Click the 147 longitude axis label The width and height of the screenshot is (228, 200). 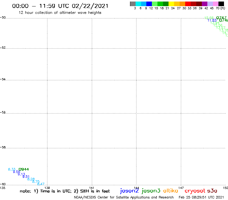click(x=181, y=188)
